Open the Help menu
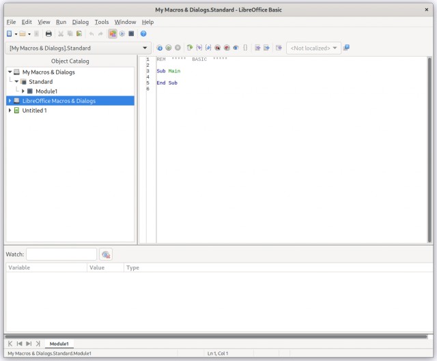This screenshot has height=361, width=437. [x=147, y=22]
